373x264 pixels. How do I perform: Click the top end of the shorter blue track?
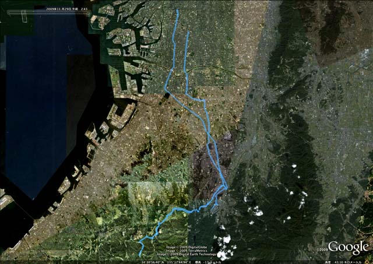tap(188, 31)
